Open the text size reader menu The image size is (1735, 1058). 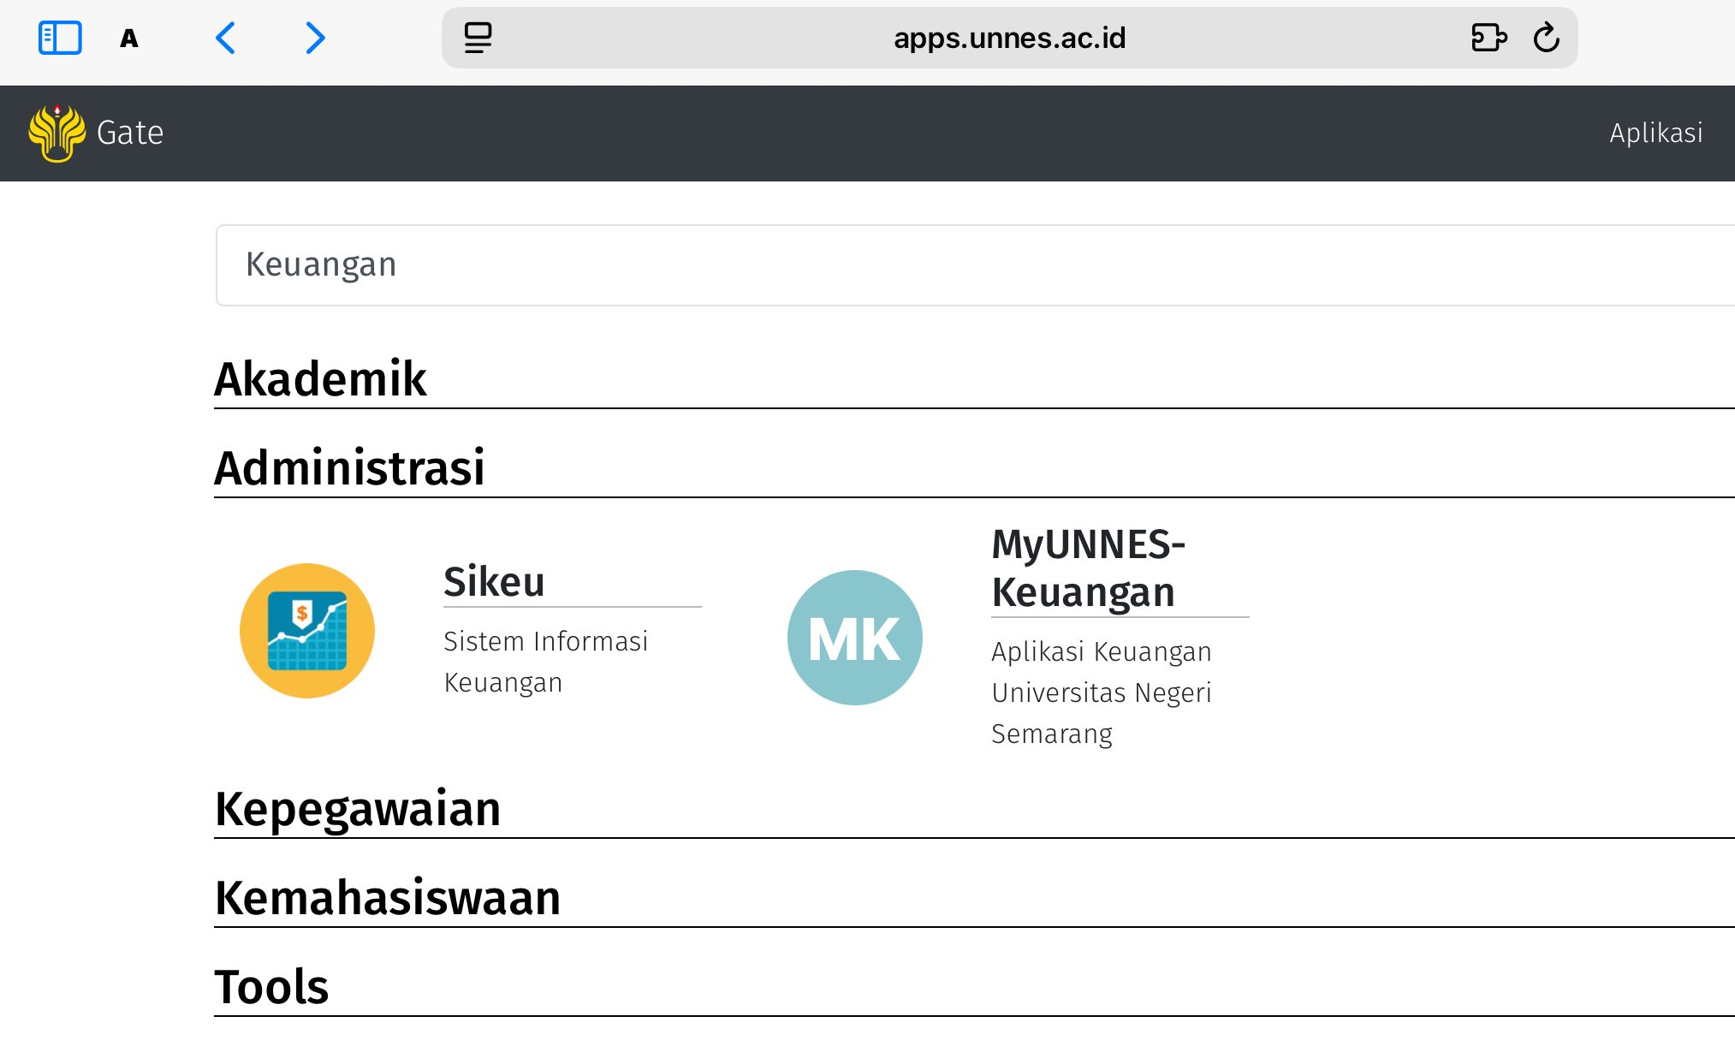pyautogui.click(x=129, y=39)
